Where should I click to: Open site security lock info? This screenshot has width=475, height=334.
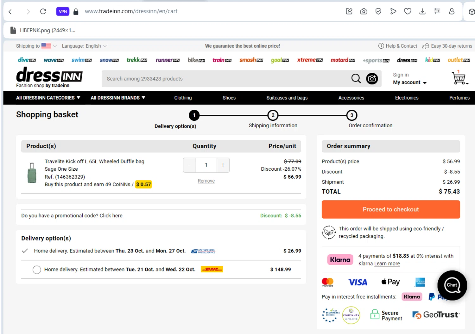pos(76,12)
